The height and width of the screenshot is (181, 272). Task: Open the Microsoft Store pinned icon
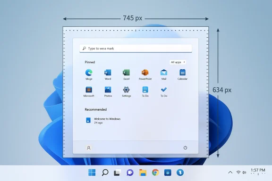[x=89, y=90]
